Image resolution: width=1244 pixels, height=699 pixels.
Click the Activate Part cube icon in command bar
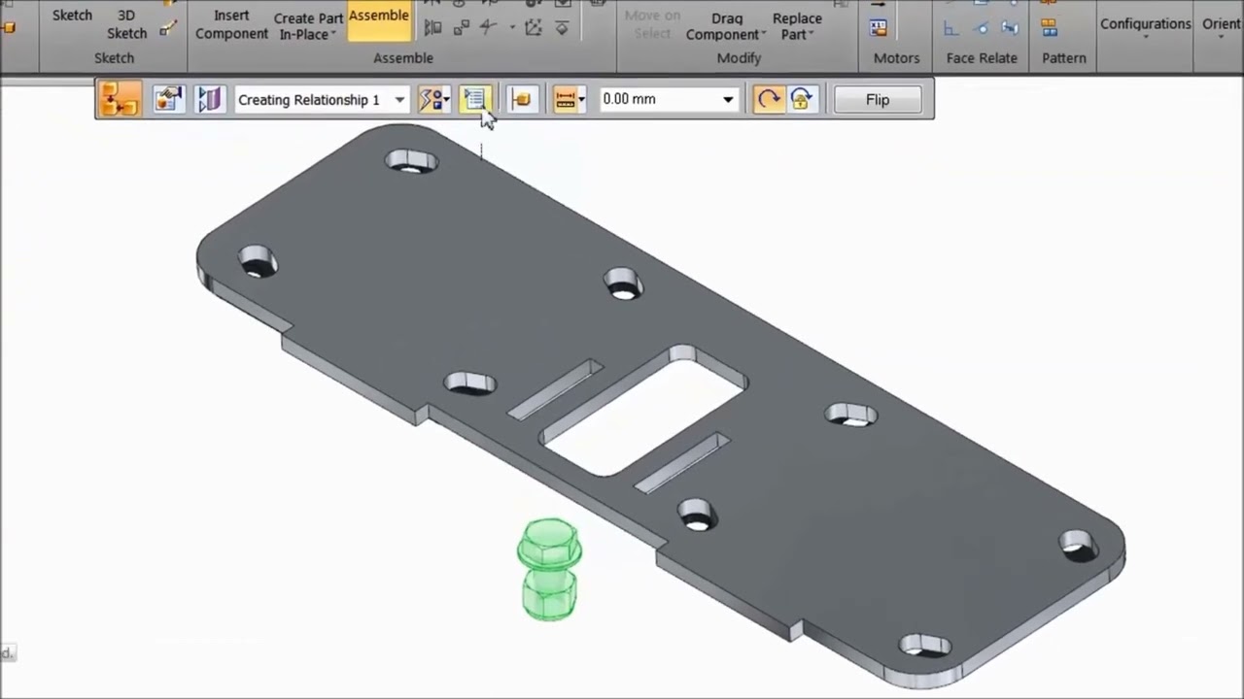pos(521,99)
